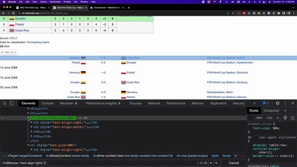
Task: Open Olympiastadion, Berlin link
Action: pyautogui.click(x=220, y=92)
